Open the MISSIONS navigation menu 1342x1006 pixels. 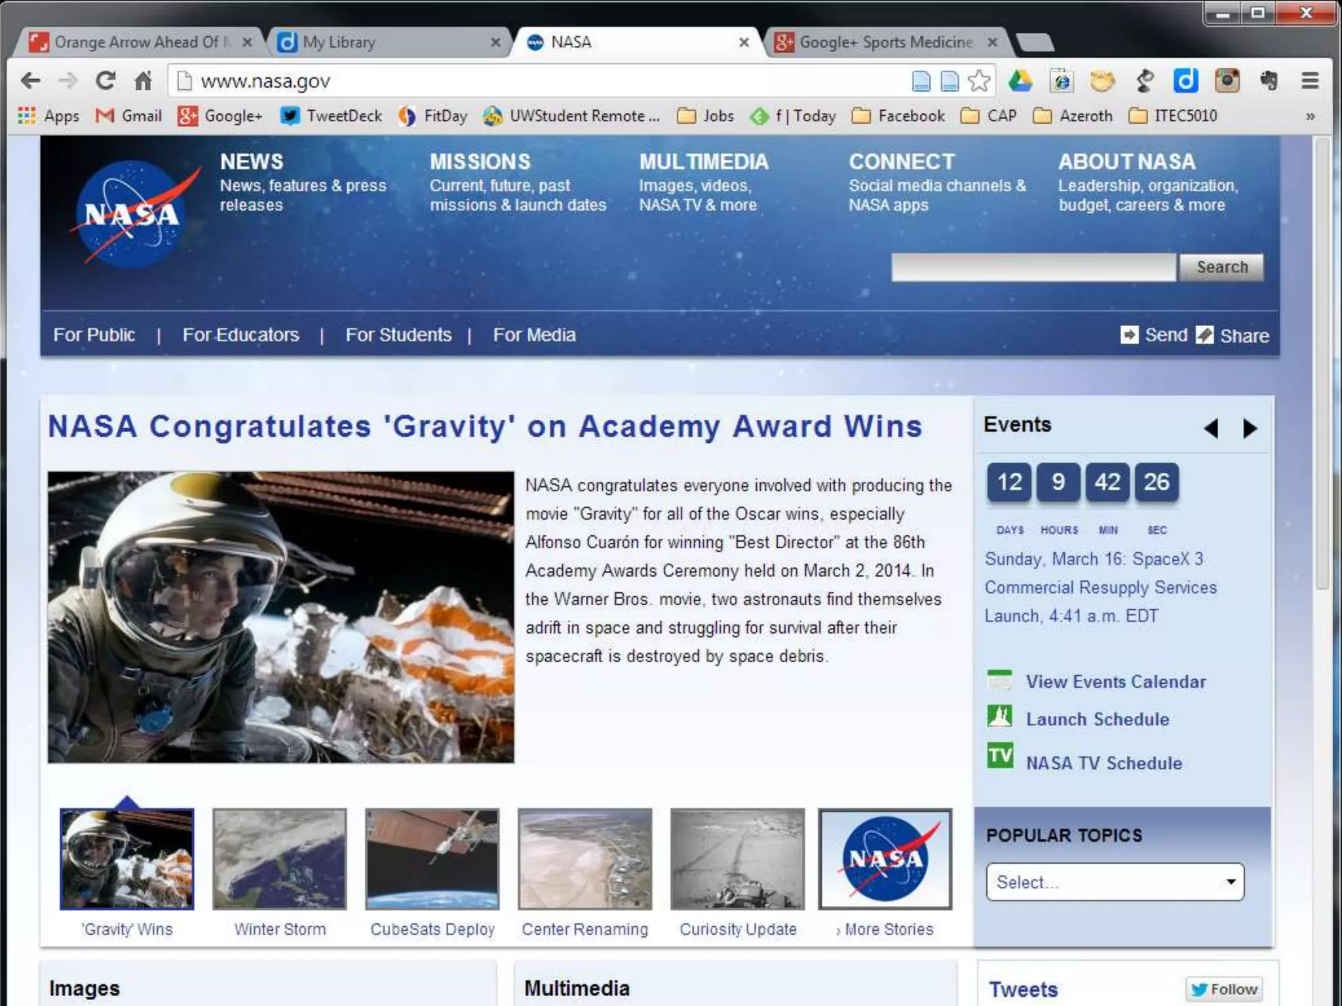point(480,162)
